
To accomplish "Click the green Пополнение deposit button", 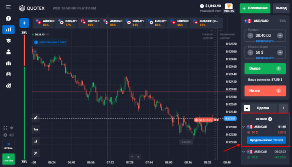I will tap(254, 8).
